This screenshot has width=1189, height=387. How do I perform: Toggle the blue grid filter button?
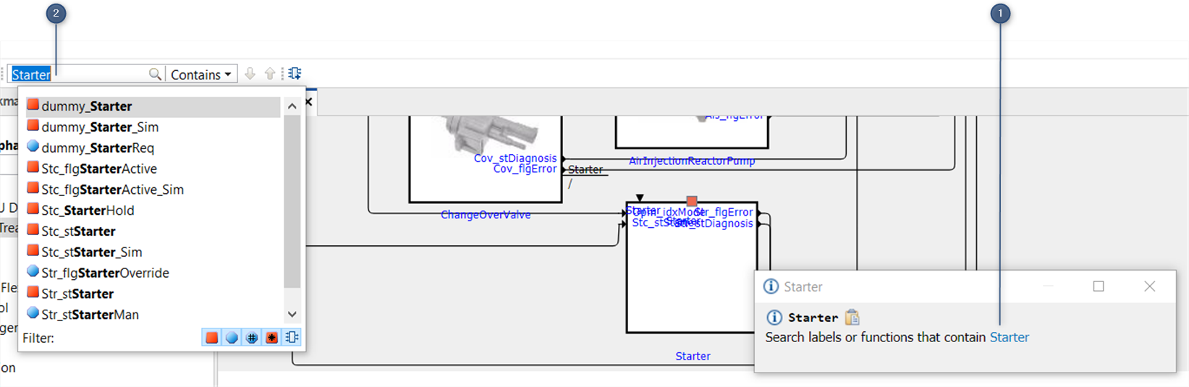click(252, 338)
